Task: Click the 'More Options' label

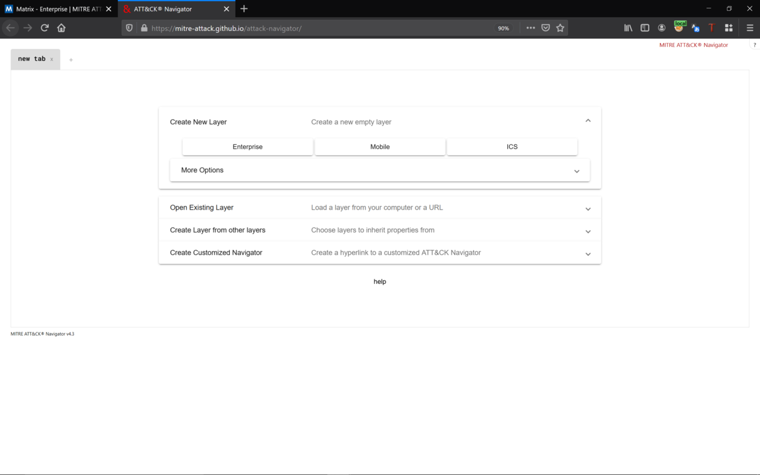Action: (x=202, y=170)
